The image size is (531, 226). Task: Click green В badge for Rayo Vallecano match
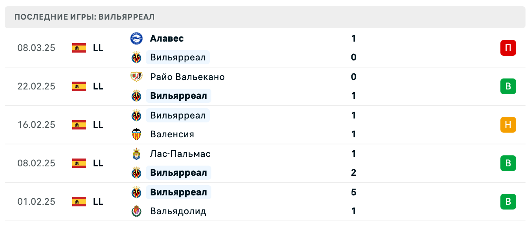[508, 86]
